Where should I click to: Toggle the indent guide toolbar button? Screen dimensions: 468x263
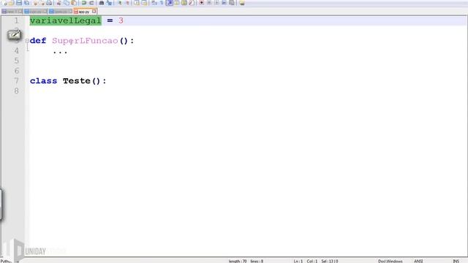click(x=170, y=3)
